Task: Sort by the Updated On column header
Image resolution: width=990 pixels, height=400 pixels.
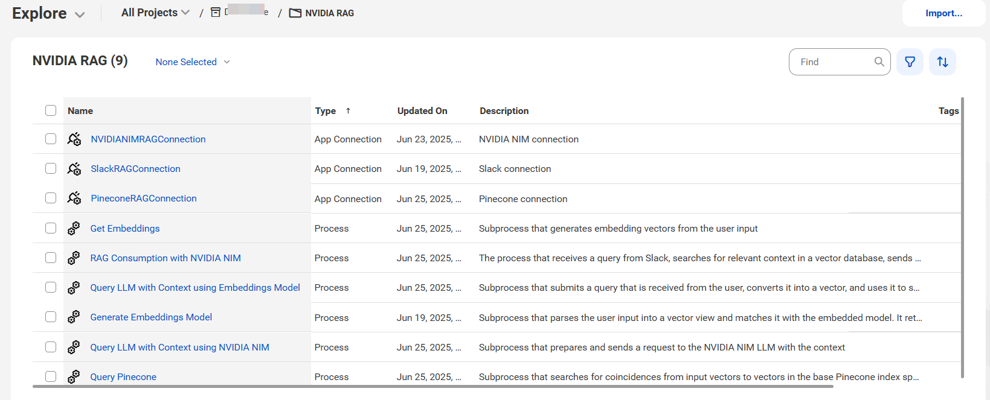Action: pos(422,111)
